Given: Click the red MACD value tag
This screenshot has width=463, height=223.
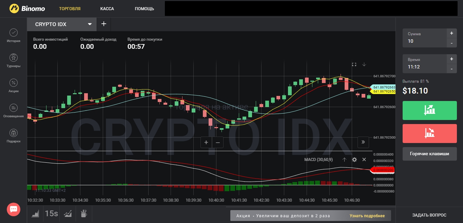Looking at the screenshot, I should pos(383,170).
